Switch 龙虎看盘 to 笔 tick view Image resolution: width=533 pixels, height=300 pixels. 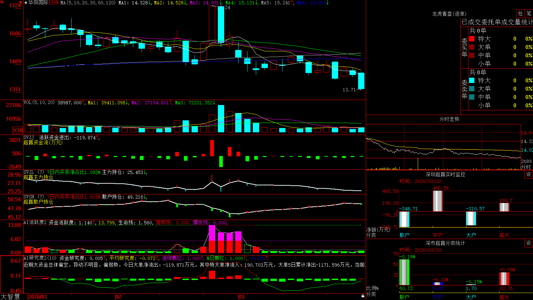click(529, 14)
